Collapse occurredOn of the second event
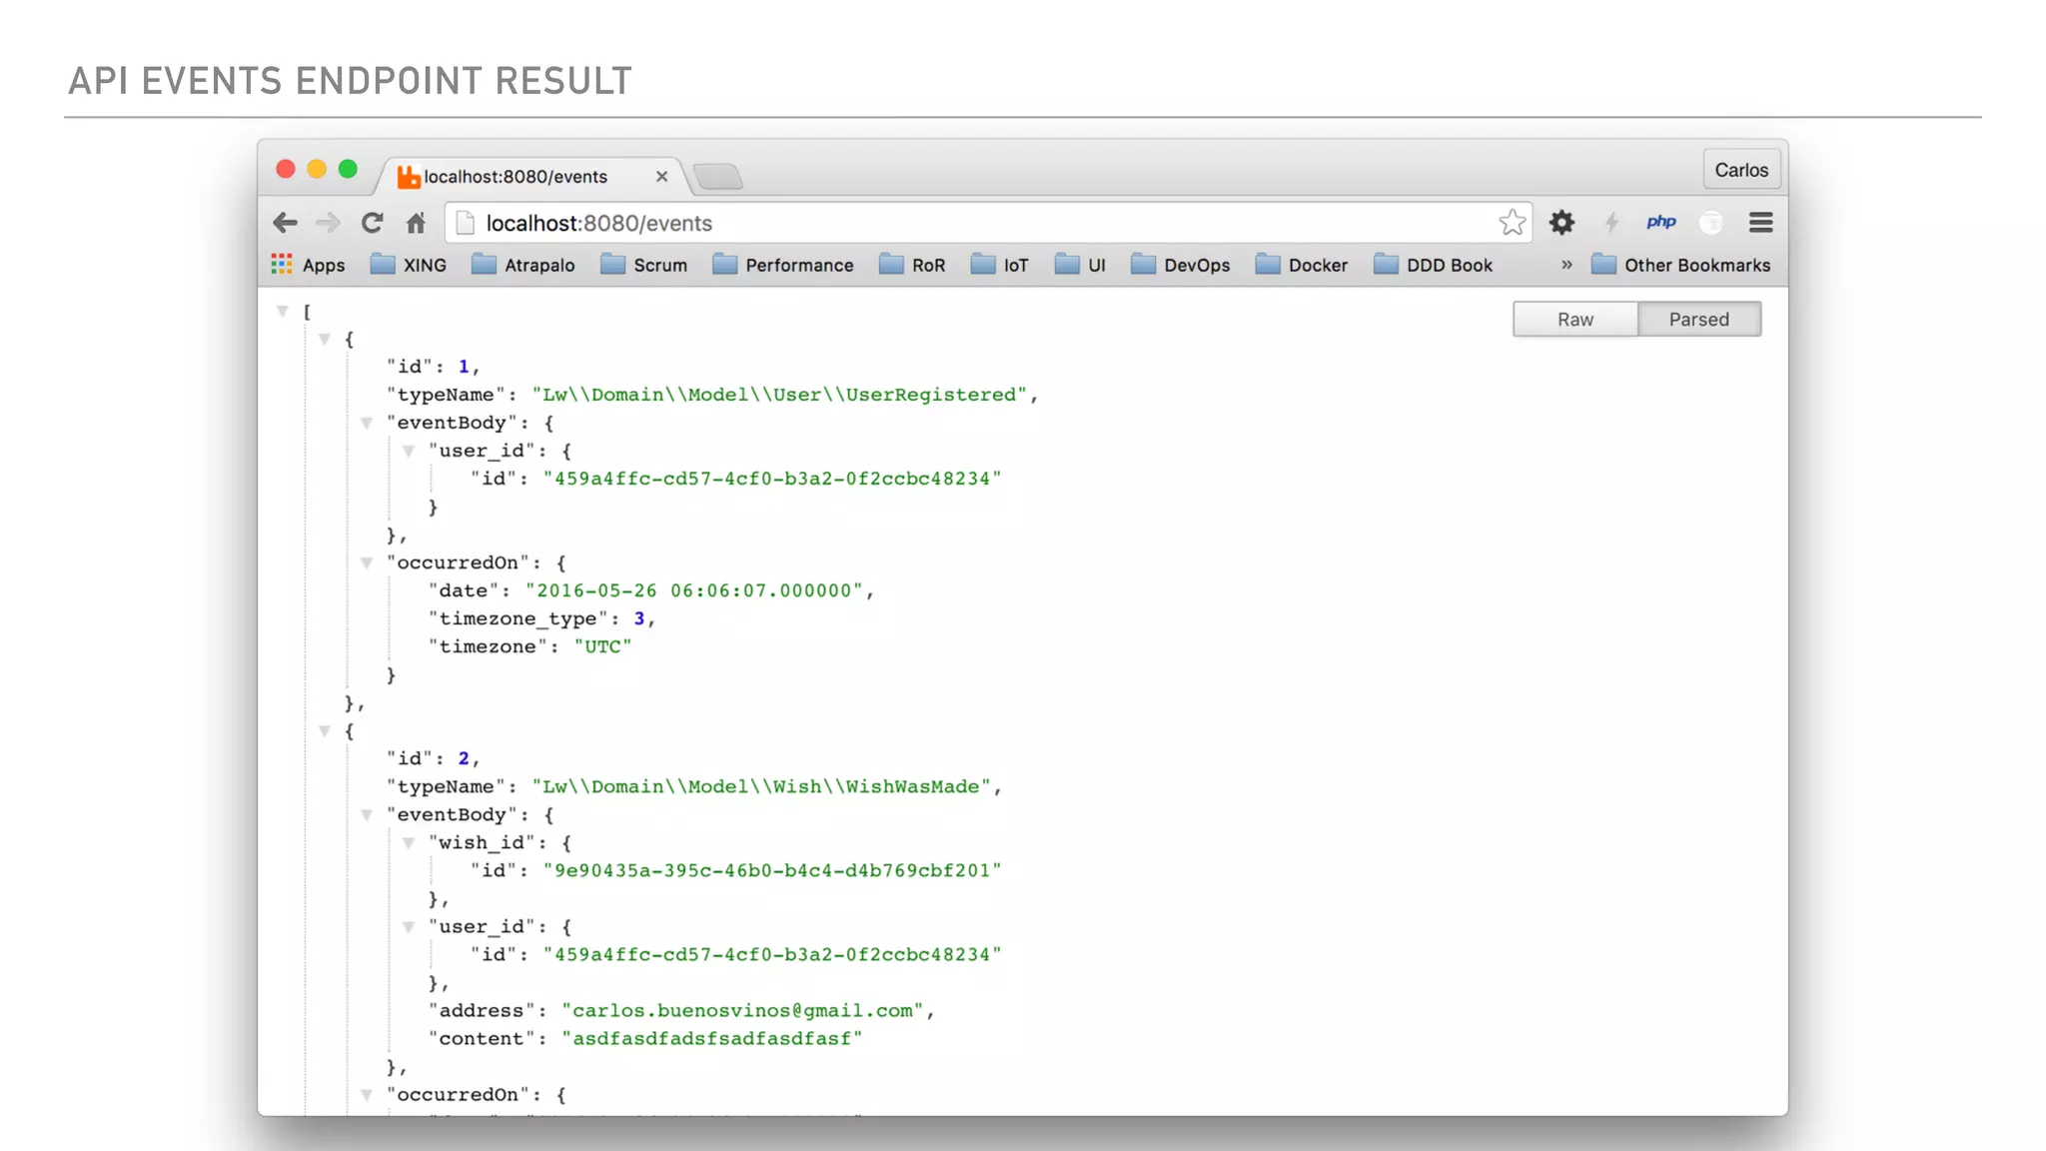The image size is (2046, 1151). point(367,1094)
